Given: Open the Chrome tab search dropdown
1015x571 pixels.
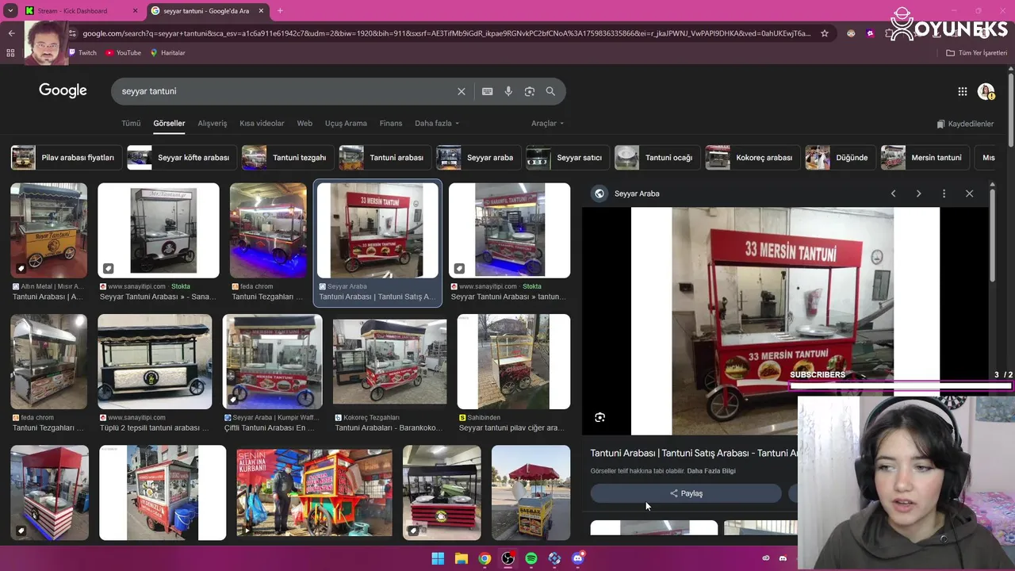Looking at the screenshot, I should pos(10,11).
